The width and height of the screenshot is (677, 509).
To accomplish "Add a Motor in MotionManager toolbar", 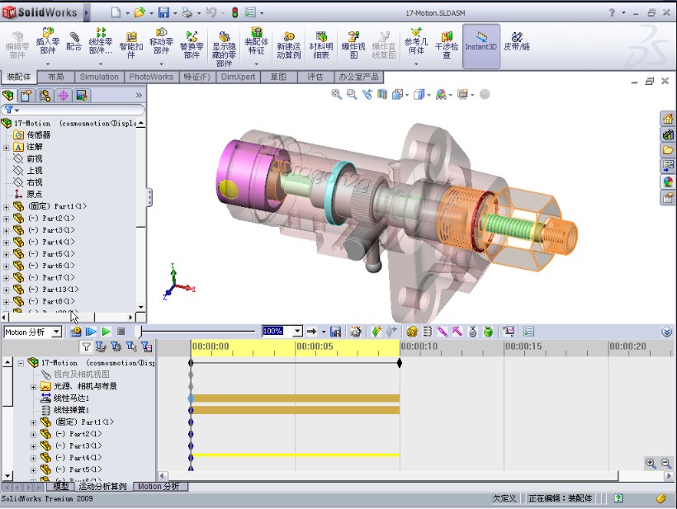I will pos(412,332).
